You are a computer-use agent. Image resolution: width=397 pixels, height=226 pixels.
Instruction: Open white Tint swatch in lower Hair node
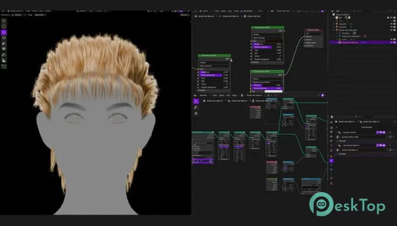coord(273,92)
